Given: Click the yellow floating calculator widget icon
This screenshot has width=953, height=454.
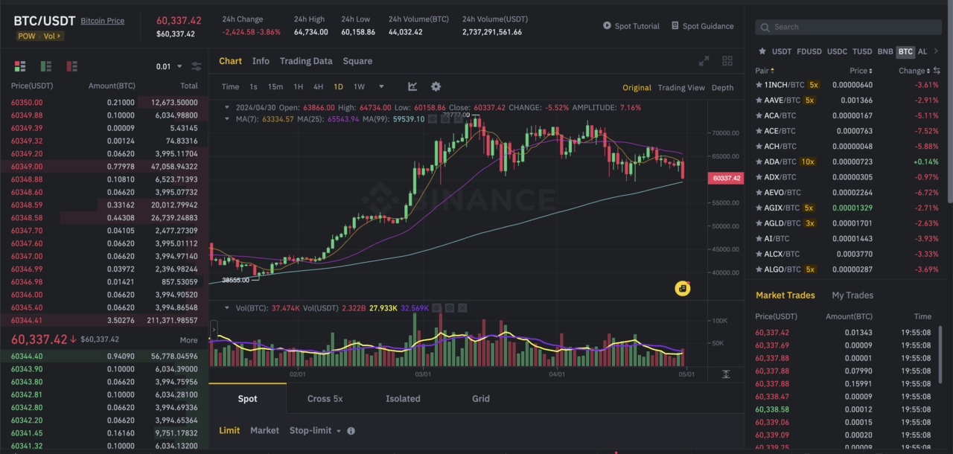Looking at the screenshot, I should coord(682,289).
